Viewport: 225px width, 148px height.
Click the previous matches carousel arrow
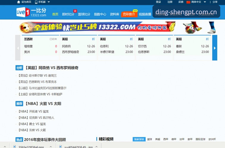click(18, 48)
